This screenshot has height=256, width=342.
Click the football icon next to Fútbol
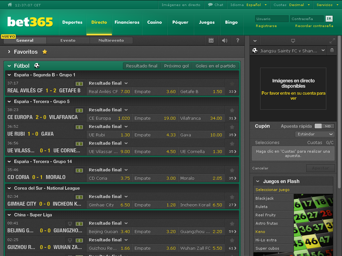pos(37,66)
